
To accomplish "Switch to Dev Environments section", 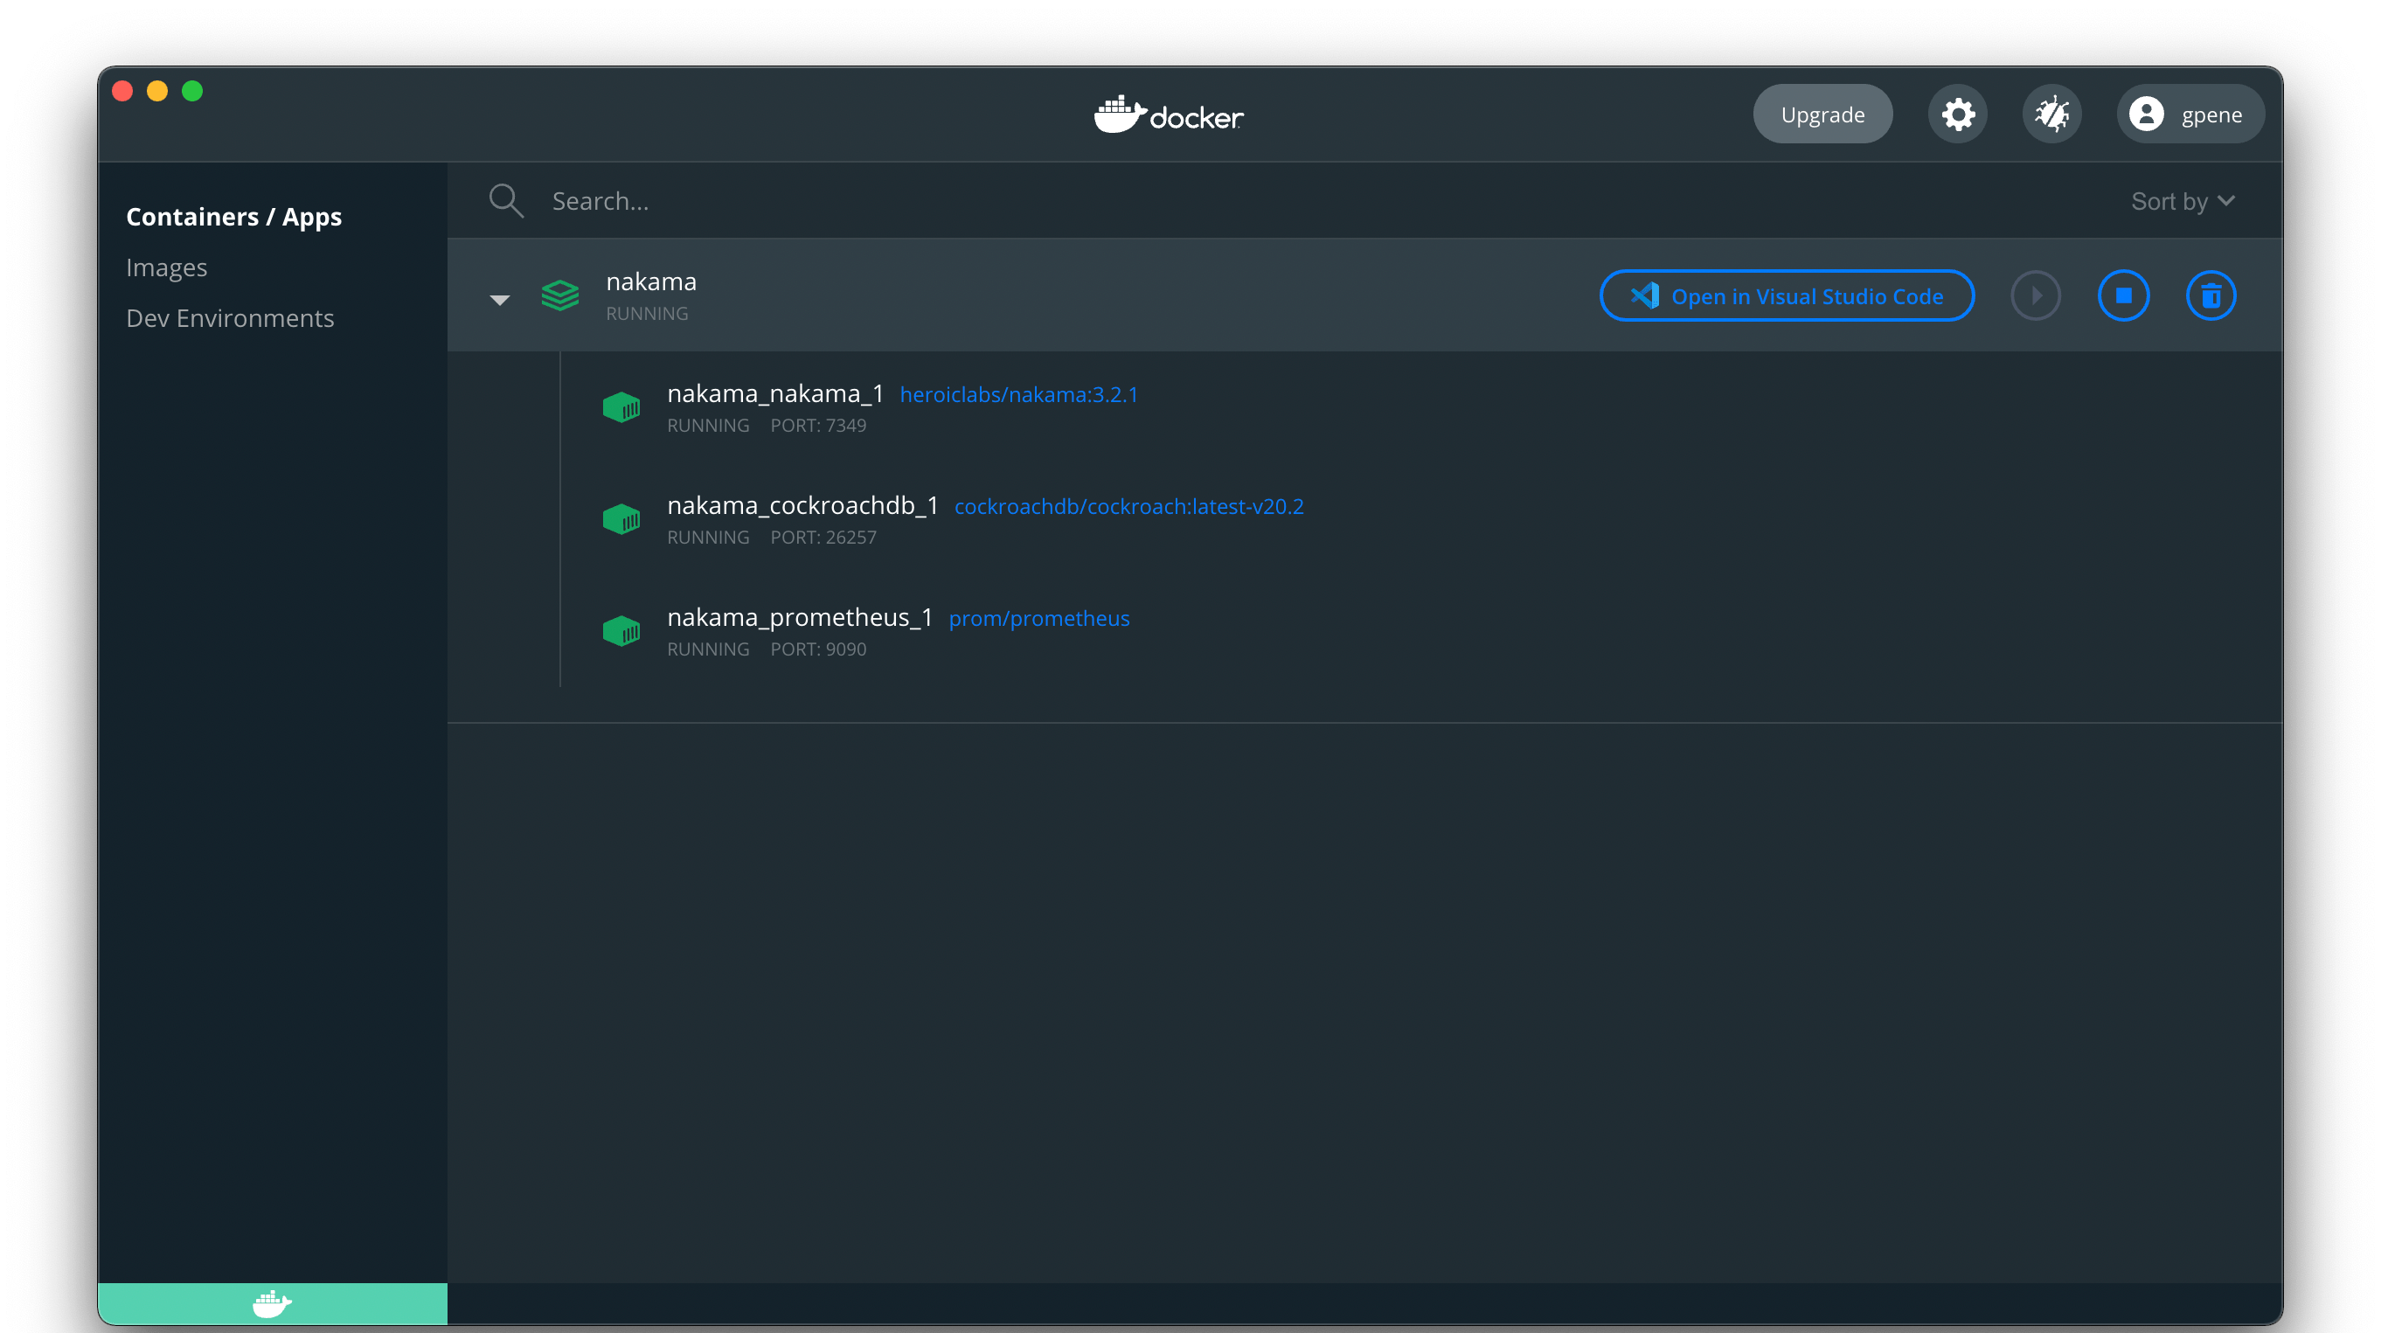I will 230,318.
